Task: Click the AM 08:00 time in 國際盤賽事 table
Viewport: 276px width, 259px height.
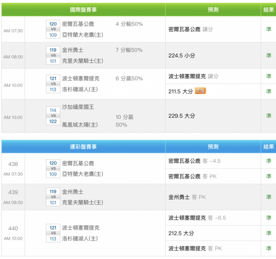Action: tap(13, 57)
